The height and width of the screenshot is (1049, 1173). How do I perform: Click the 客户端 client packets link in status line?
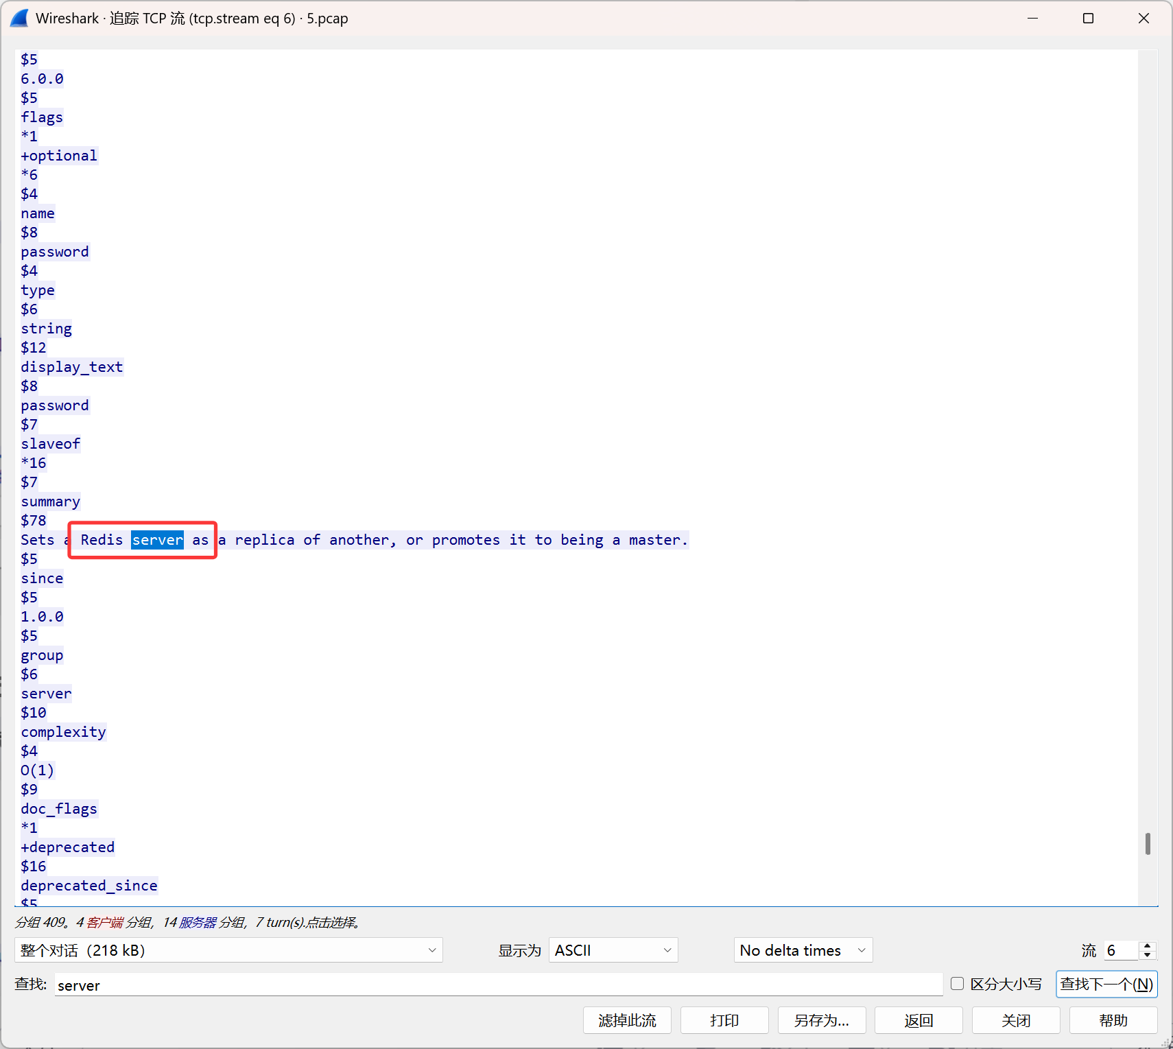pyautogui.click(x=105, y=922)
